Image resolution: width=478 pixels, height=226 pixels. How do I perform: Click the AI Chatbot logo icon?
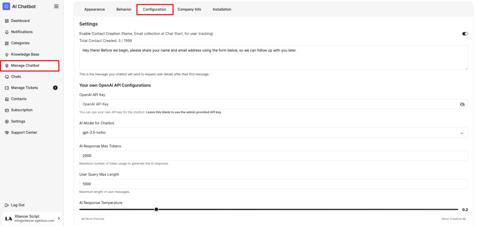click(x=7, y=7)
